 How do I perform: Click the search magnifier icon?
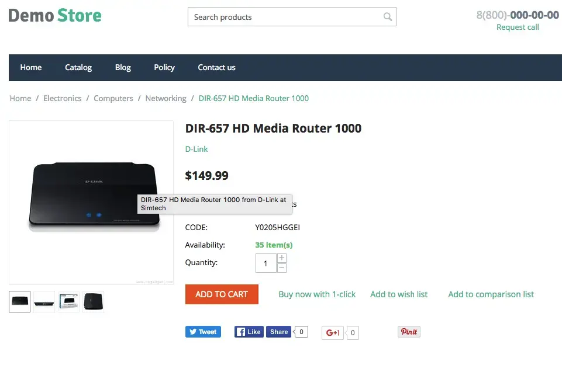point(387,17)
